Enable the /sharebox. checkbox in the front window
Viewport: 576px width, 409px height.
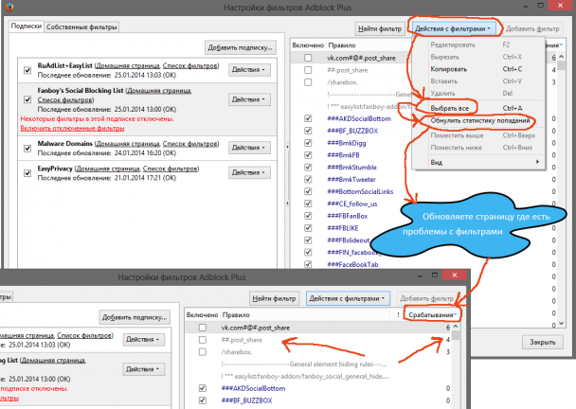[203, 352]
